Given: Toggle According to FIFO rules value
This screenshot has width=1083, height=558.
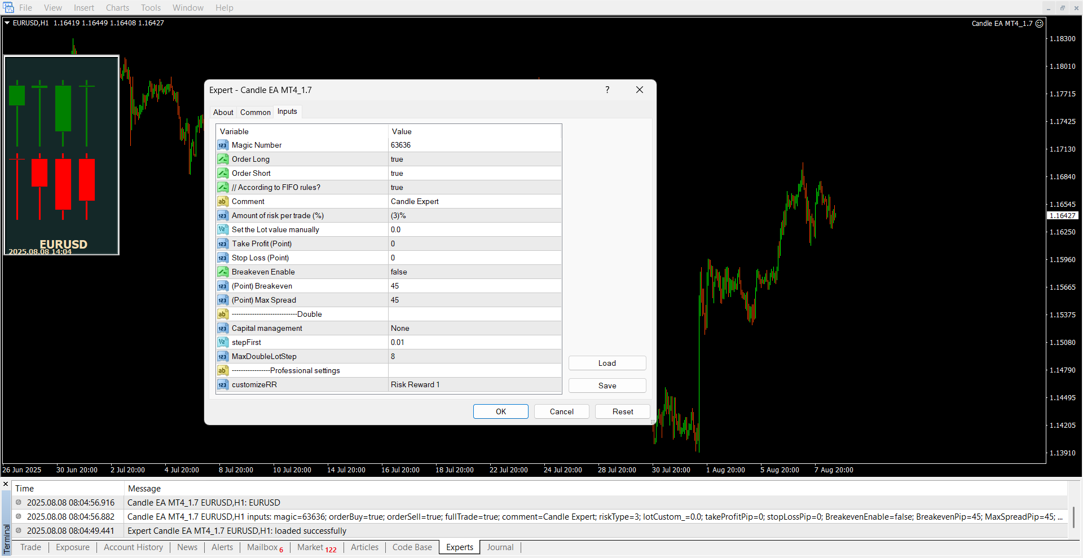Looking at the screenshot, I should pyautogui.click(x=474, y=188).
